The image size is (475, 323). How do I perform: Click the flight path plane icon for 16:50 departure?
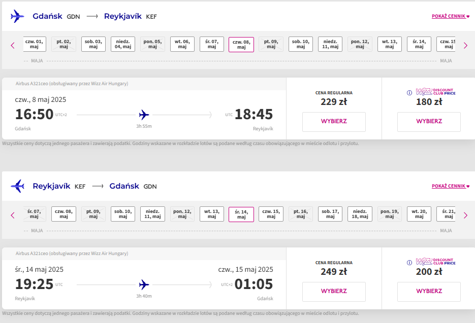tap(144, 115)
